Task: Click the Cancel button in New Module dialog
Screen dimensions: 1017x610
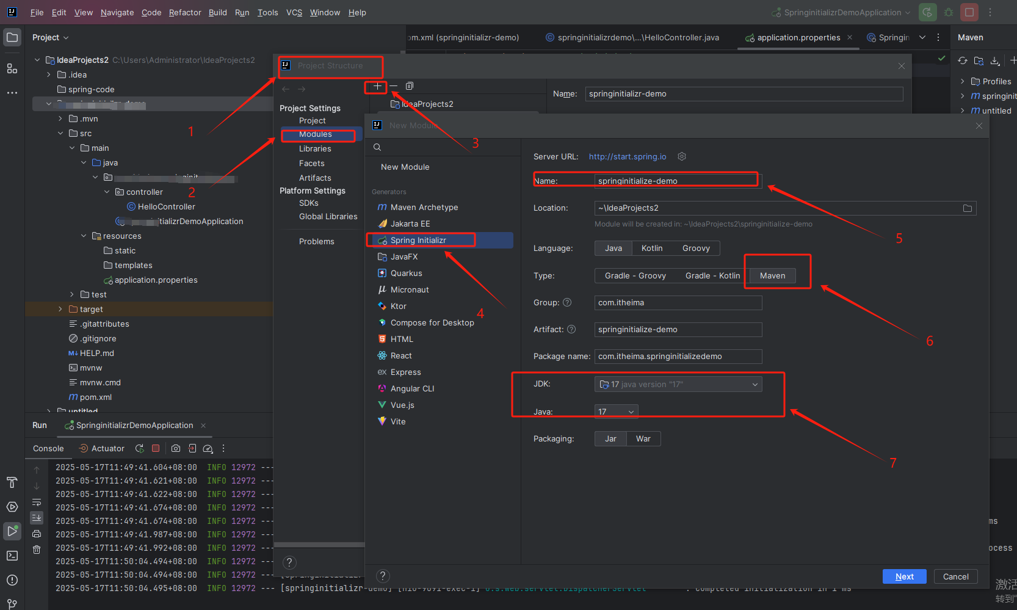Action: pos(956,576)
